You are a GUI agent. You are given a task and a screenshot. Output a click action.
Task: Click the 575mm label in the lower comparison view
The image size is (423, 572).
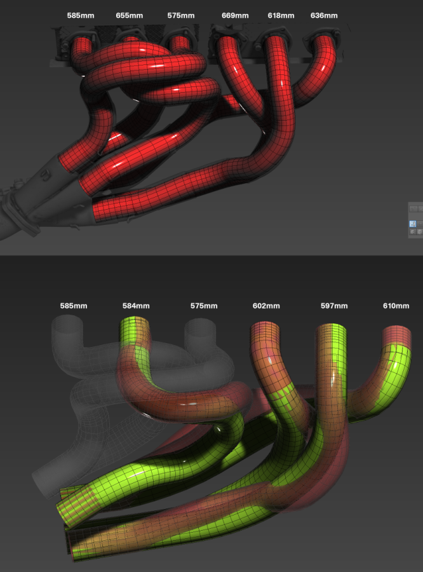point(204,306)
